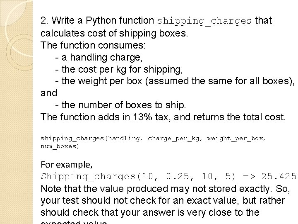
Task: Click the "For example," text
Action: coord(67,165)
